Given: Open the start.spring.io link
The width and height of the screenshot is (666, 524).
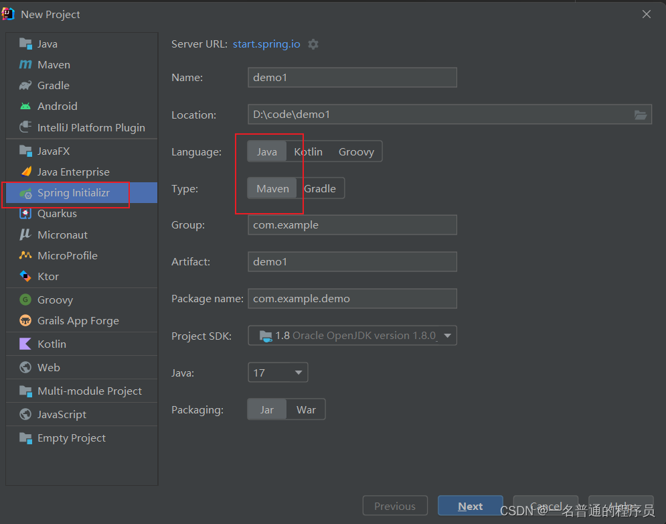Looking at the screenshot, I should [x=266, y=44].
